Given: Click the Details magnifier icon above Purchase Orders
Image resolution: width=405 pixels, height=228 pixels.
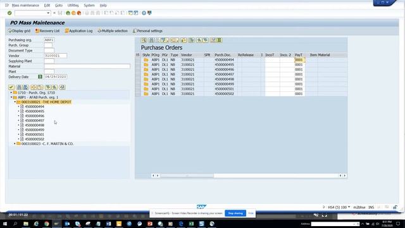Looking at the screenshot, I should point(144,40).
